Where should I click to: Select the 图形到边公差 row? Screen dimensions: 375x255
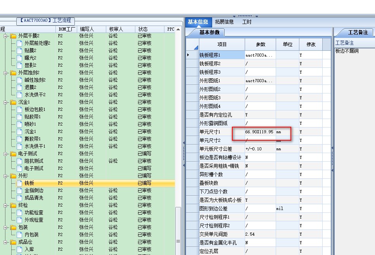click(x=259, y=208)
